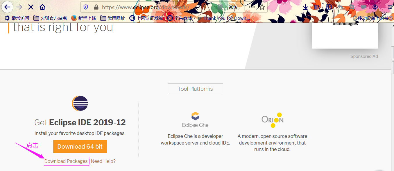Click the back navigation arrow

tap(7, 7)
